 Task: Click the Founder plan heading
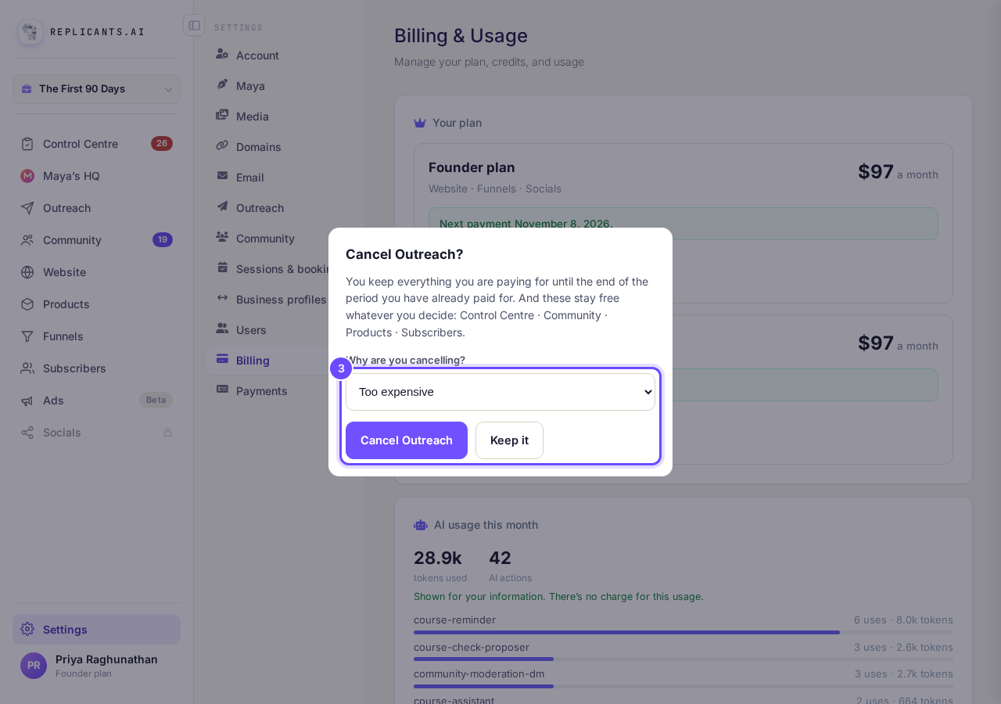(472, 167)
